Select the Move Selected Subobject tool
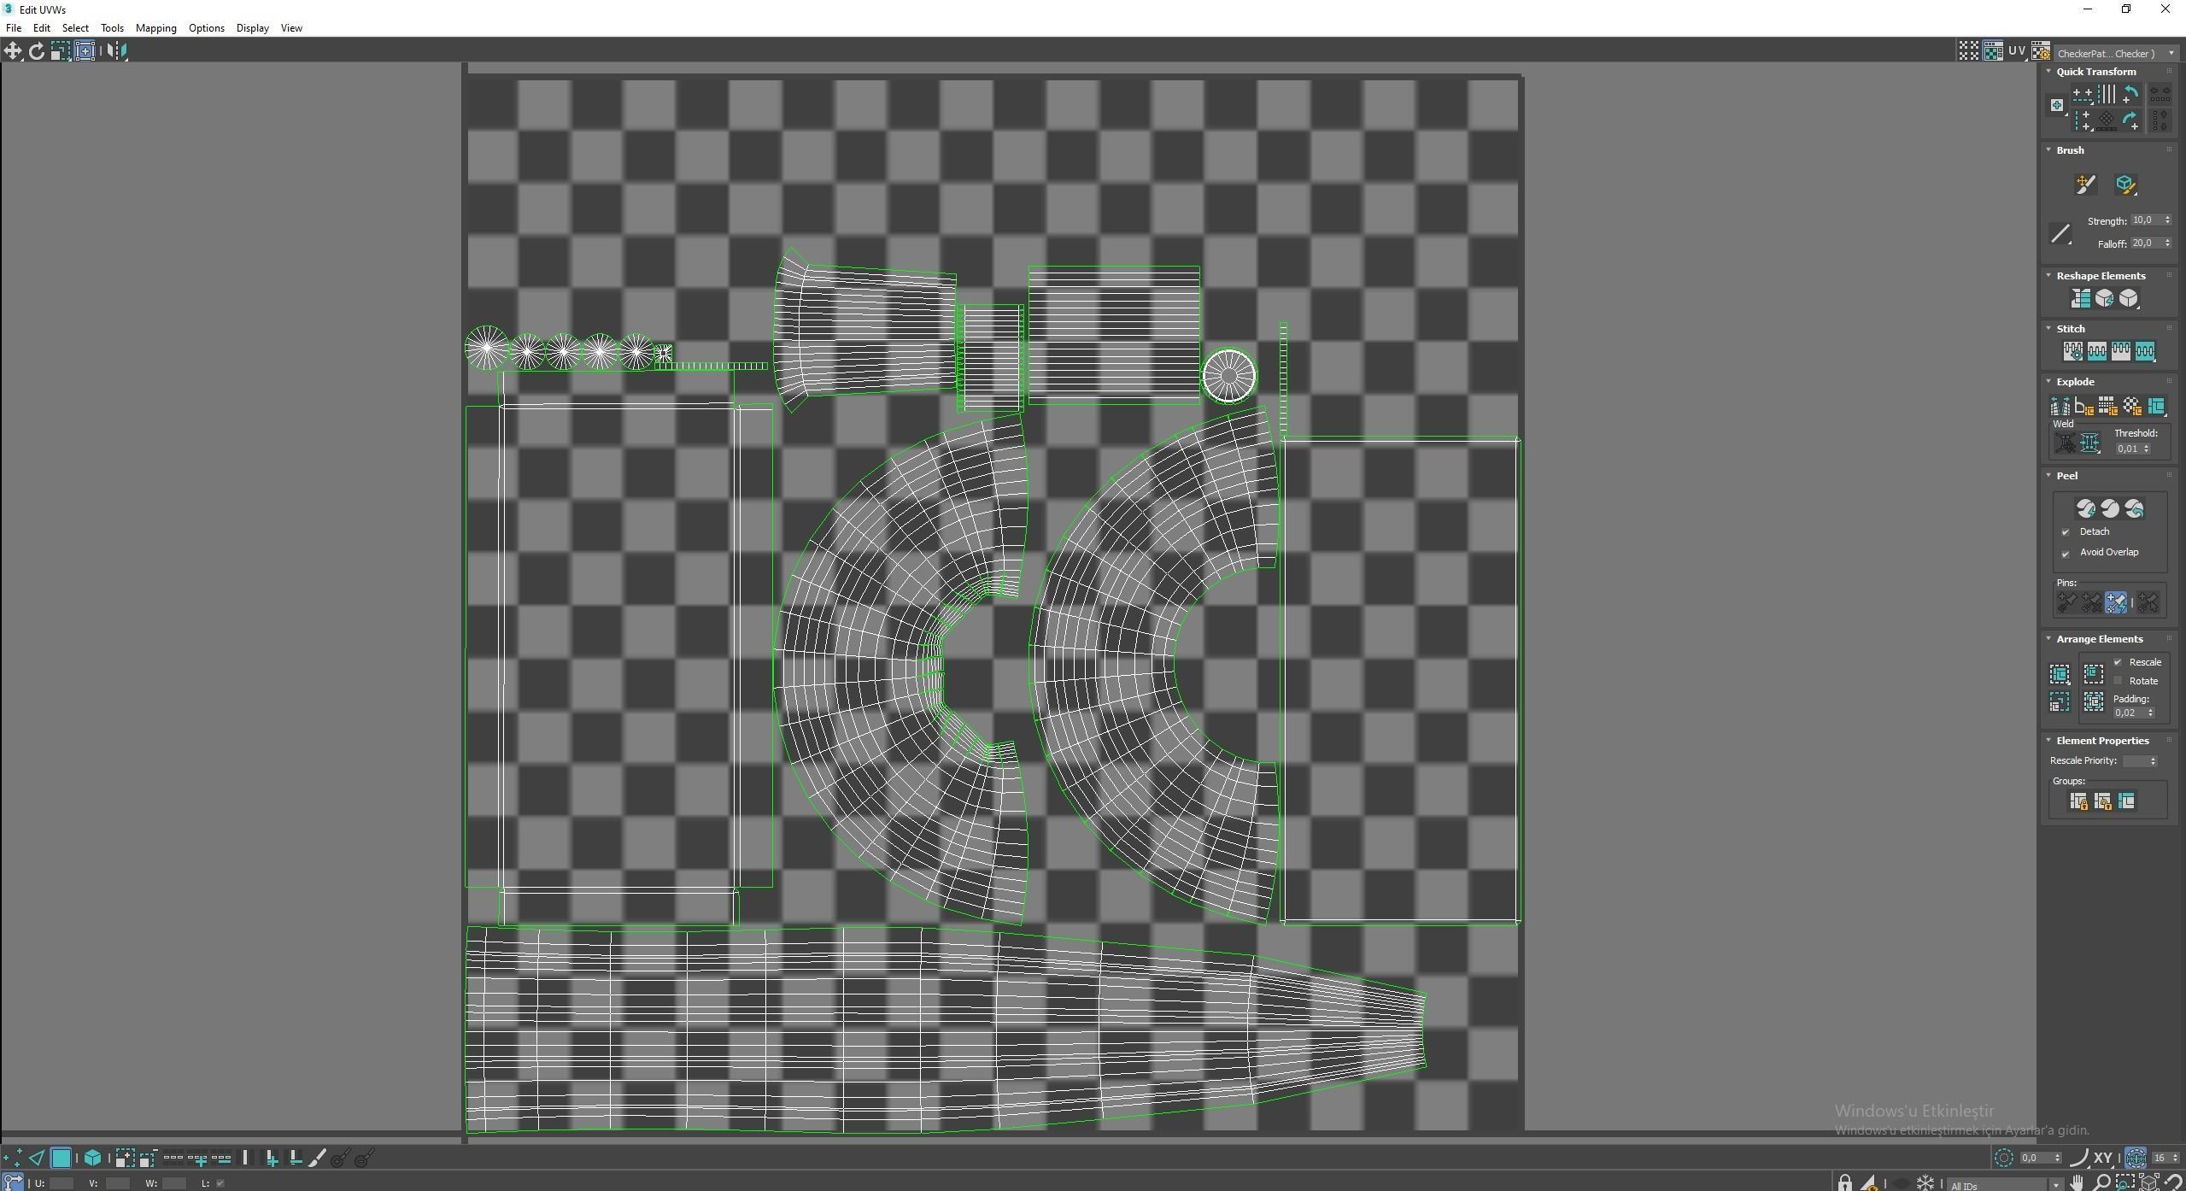 pyautogui.click(x=13, y=51)
